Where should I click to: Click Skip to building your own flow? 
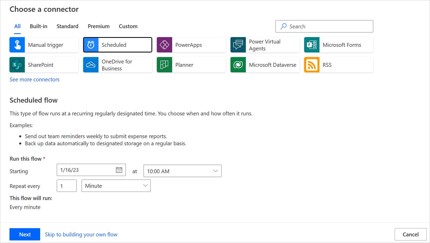pos(81,234)
